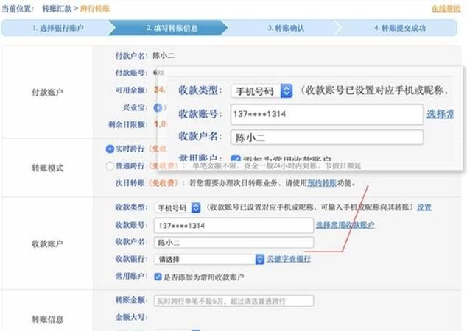
Task: Click the 剩余日限额 label
Action: (x=127, y=124)
